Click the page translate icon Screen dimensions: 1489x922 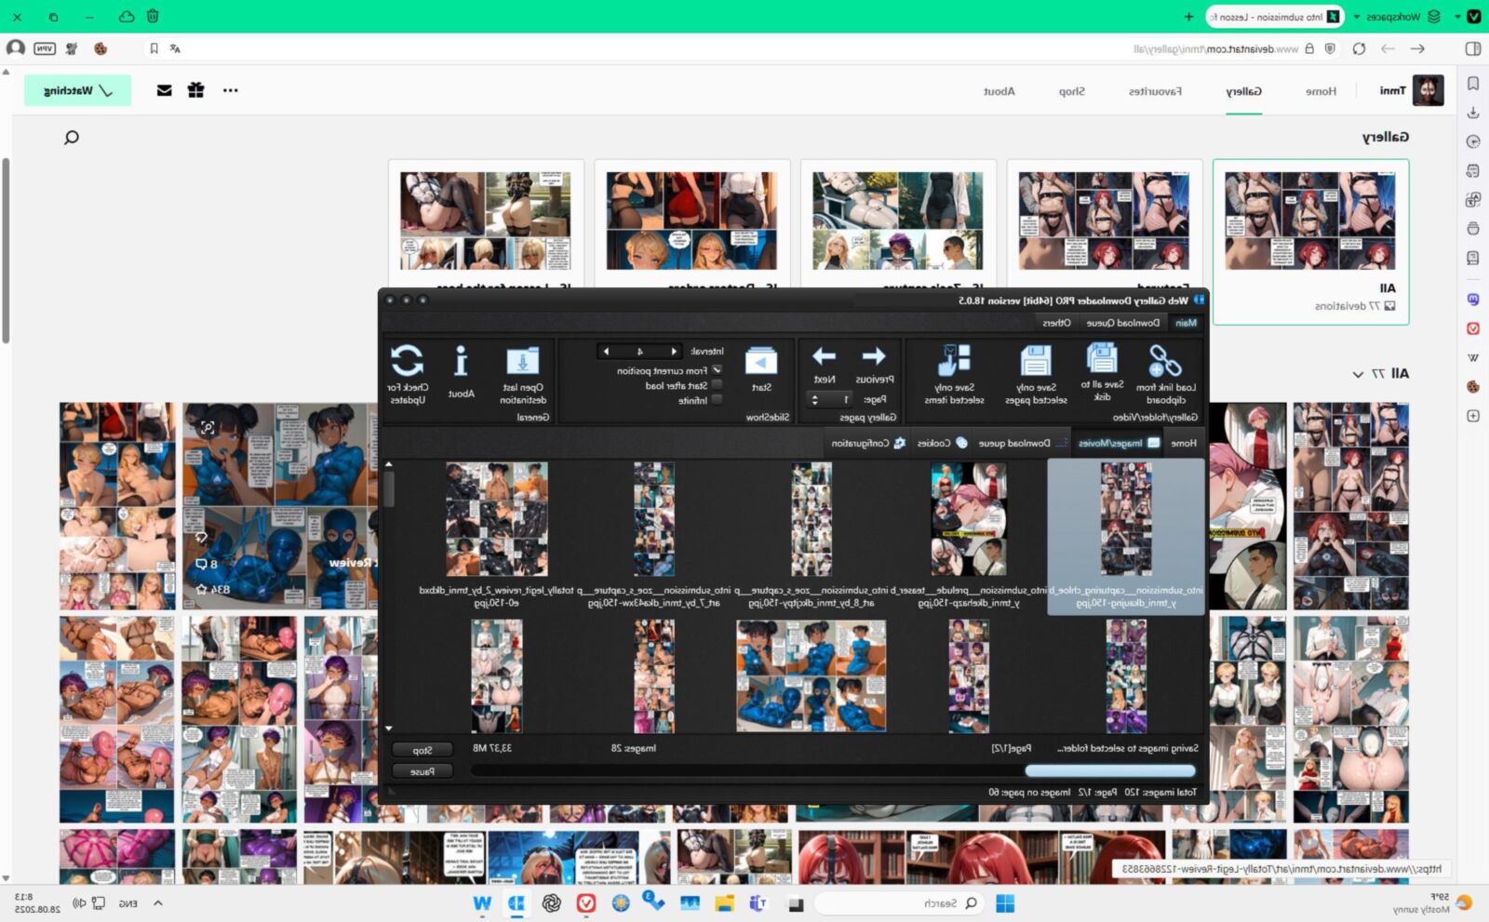[x=175, y=48]
